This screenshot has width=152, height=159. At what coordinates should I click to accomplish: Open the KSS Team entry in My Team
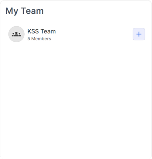point(77,34)
